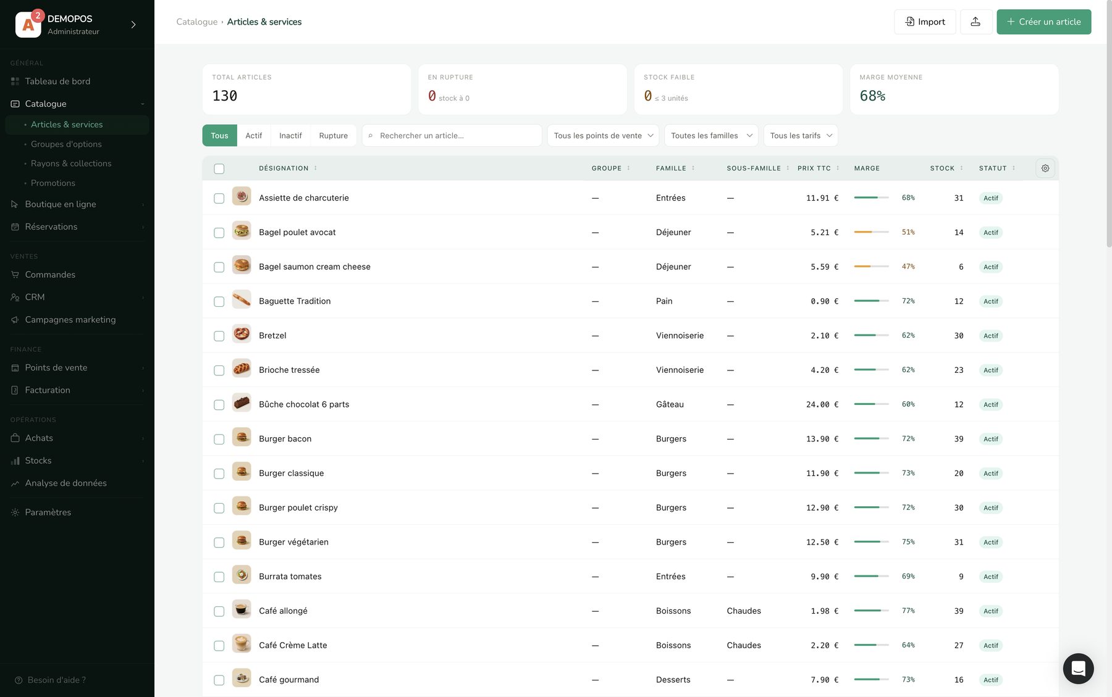
Task: Expand the Achats section chevron
Action: pyautogui.click(x=143, y=438)
